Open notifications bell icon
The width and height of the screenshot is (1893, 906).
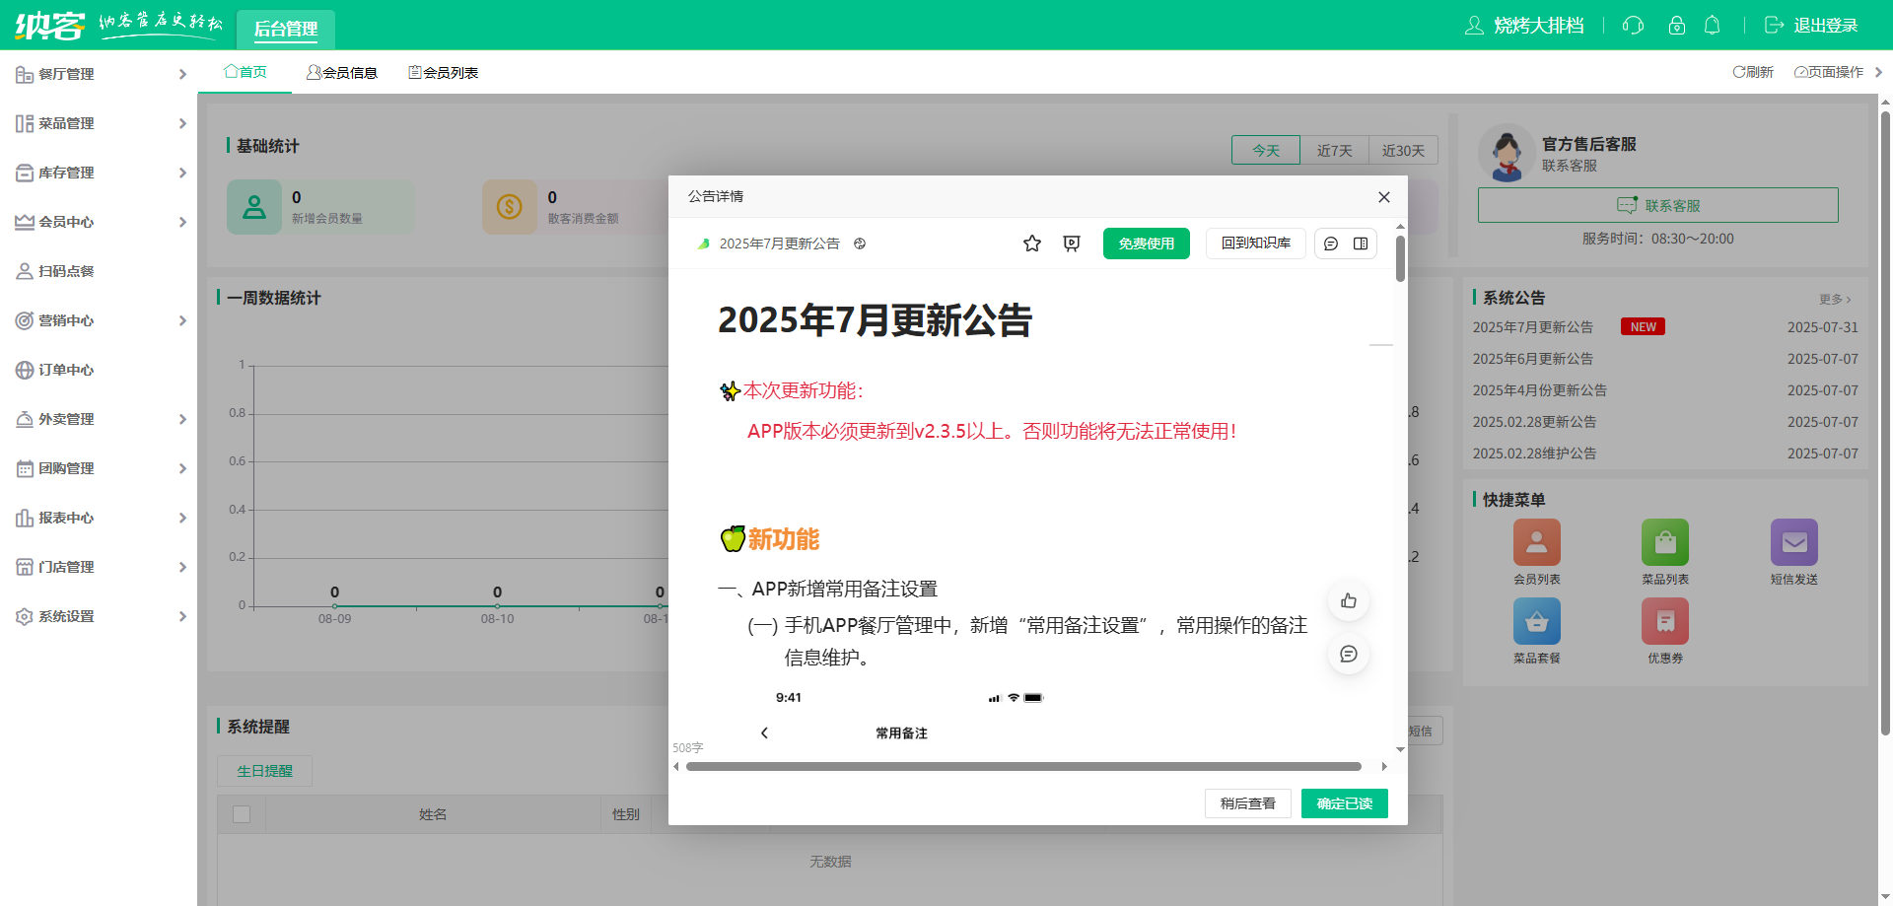point(1713,26)
